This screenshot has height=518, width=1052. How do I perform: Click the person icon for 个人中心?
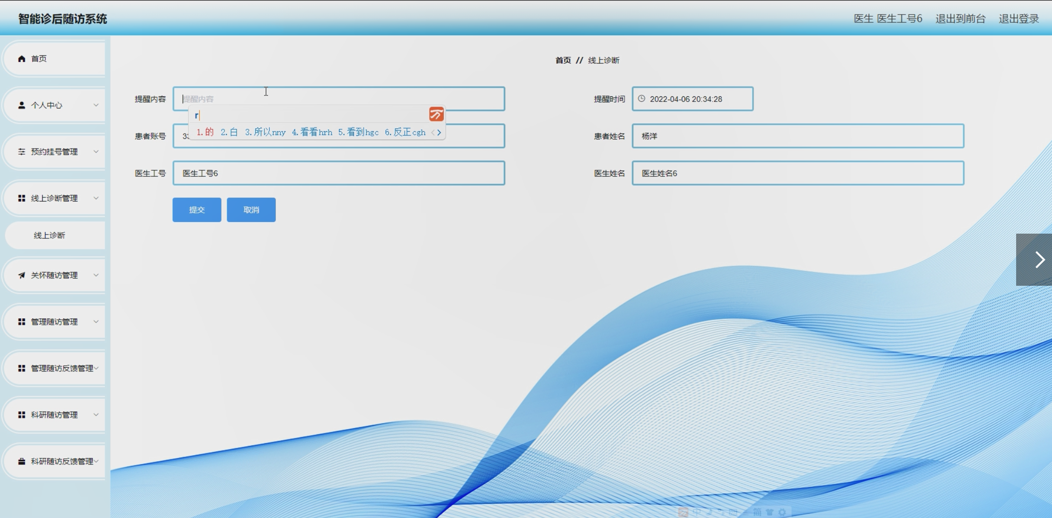(21, 105)
